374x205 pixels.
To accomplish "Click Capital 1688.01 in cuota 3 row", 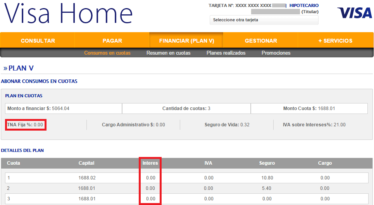I will pyautogui.click(x=87, y=199).
